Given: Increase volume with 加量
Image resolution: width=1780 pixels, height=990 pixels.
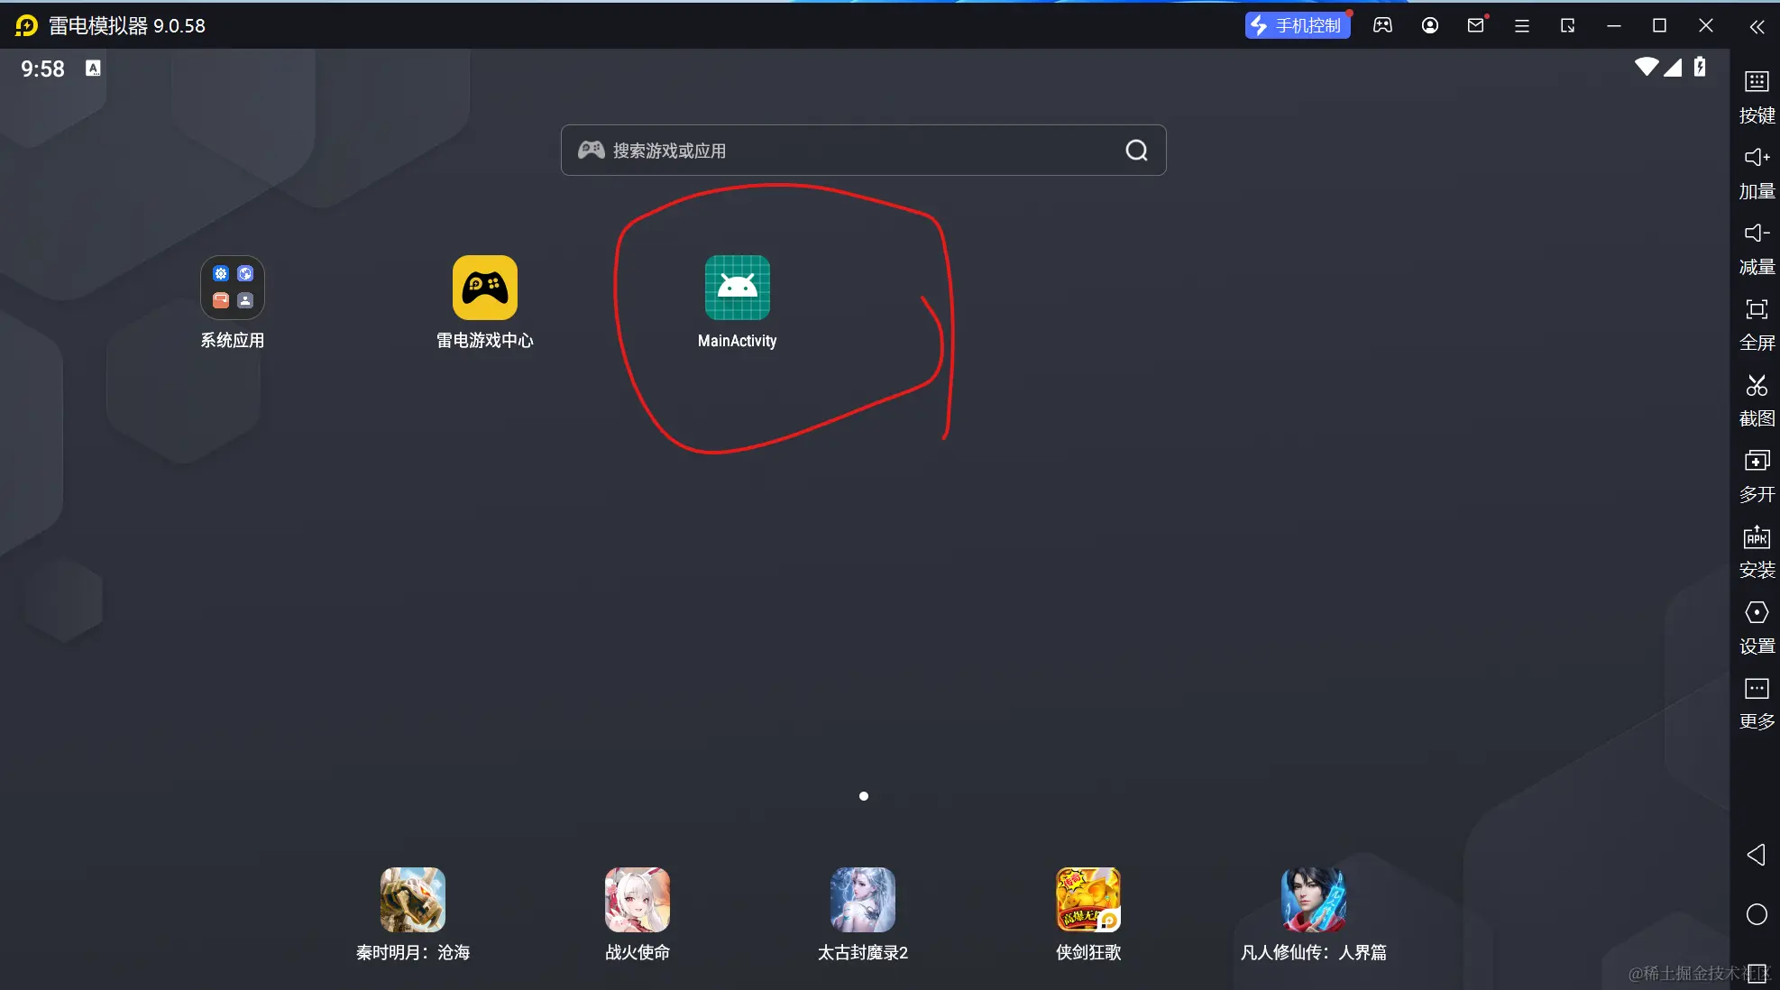Looking at the screenshot, I should [x=1757, y=173].
